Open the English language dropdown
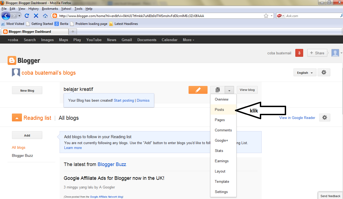Screen dimensions: 343x199 (x=305, y=73)
